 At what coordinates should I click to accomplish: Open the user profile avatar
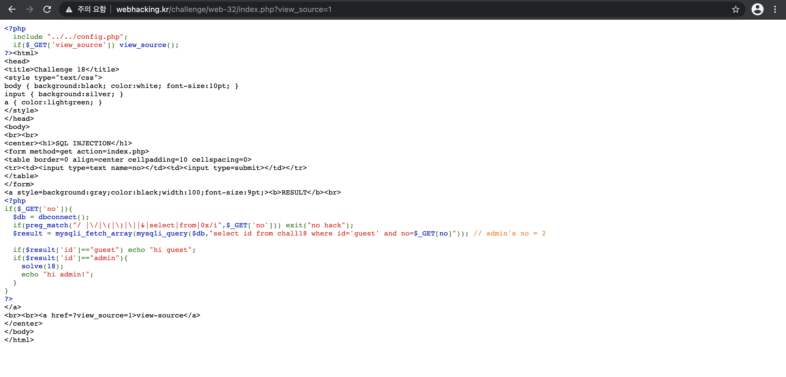pyautogui.click(x=757, y=10)
